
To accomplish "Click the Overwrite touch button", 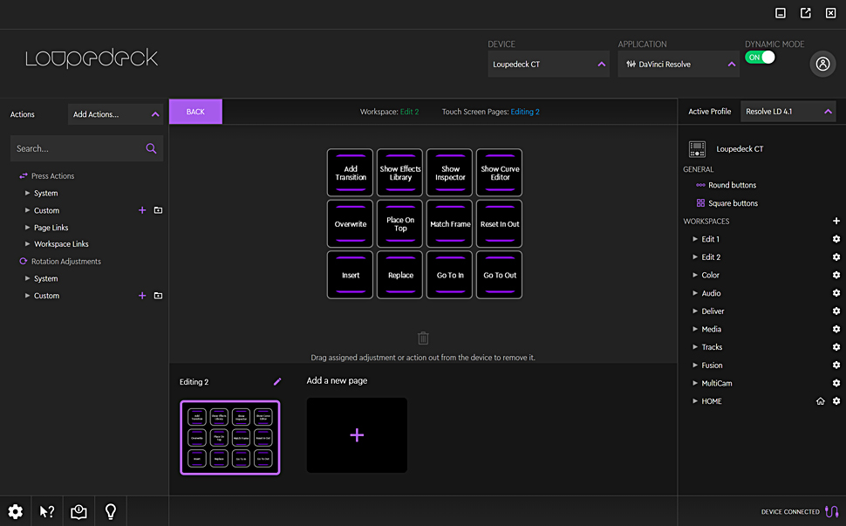I will [x=350, y=224].
